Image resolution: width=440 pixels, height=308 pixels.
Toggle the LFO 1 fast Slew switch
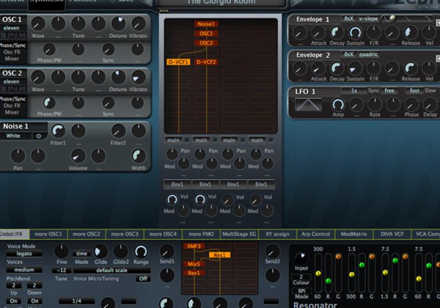tap(414, 91)
